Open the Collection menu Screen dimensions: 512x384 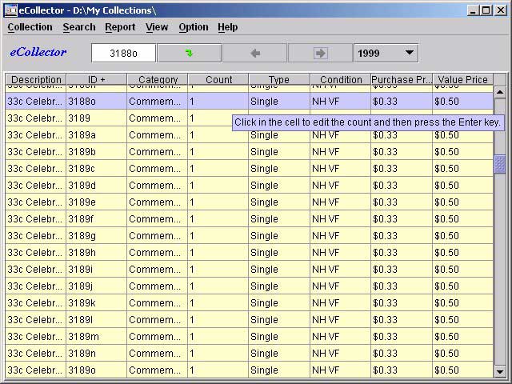(x=30, y=27)
